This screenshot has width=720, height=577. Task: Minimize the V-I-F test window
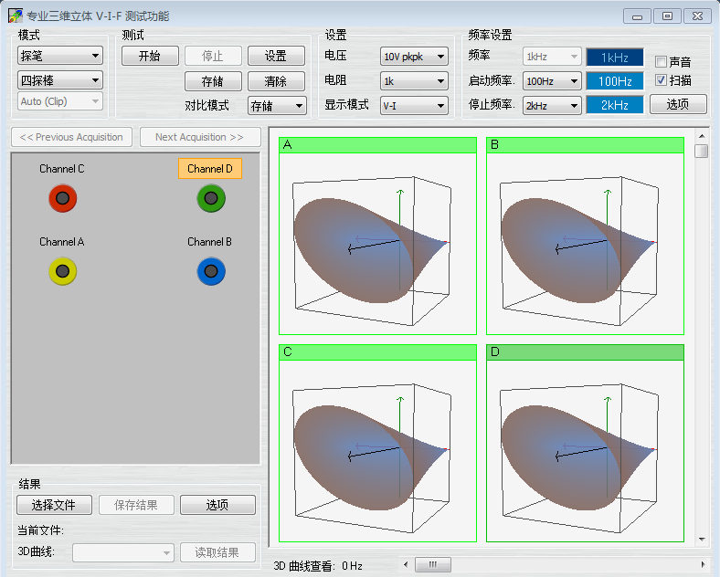point(637,16)
